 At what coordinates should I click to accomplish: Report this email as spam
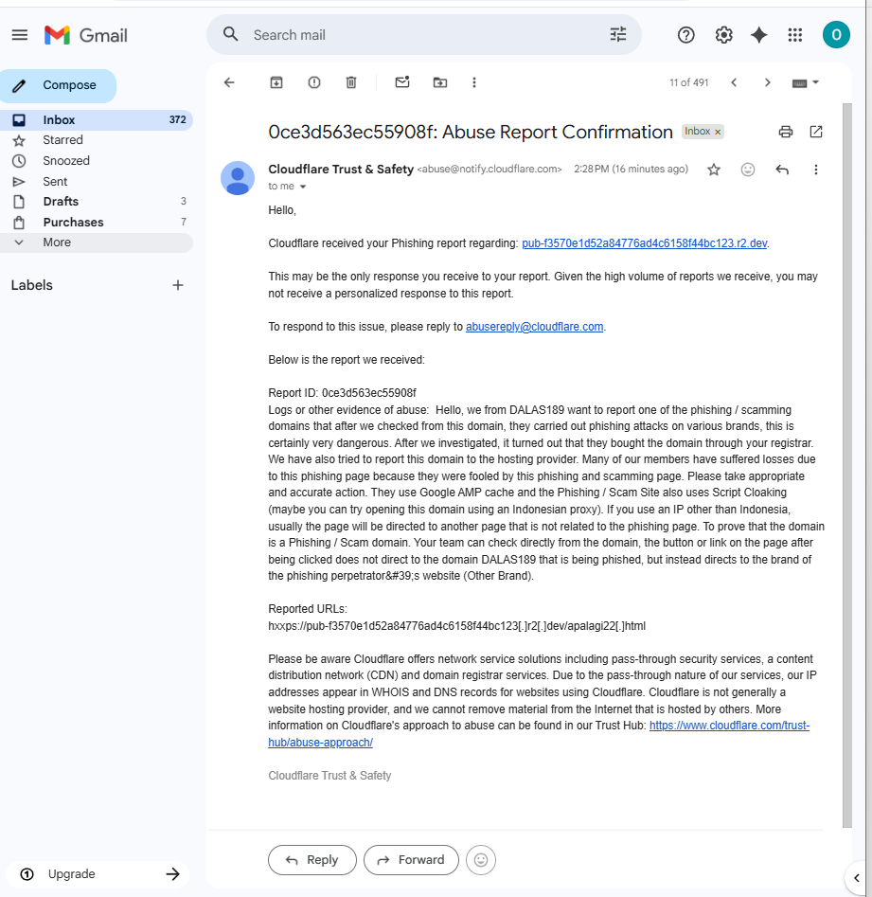[314, 82]
